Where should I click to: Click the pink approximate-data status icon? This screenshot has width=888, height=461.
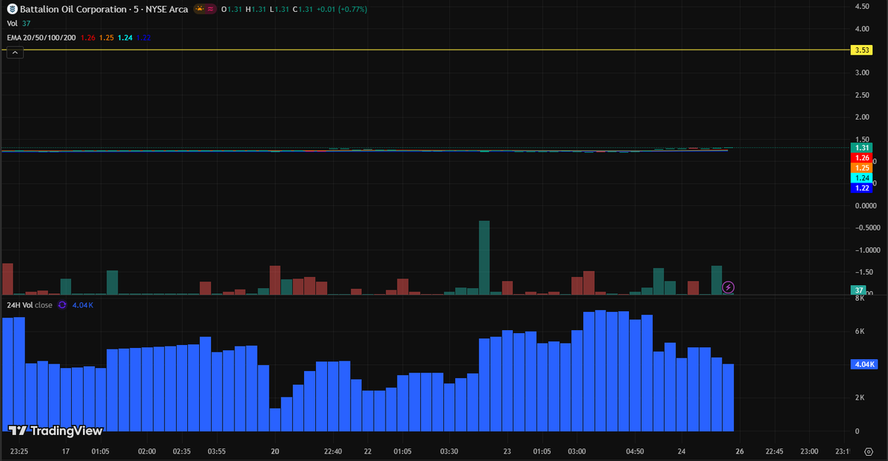point(212,9)
